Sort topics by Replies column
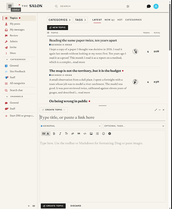This screenshot has width=172, height=209. pos(146,33)
